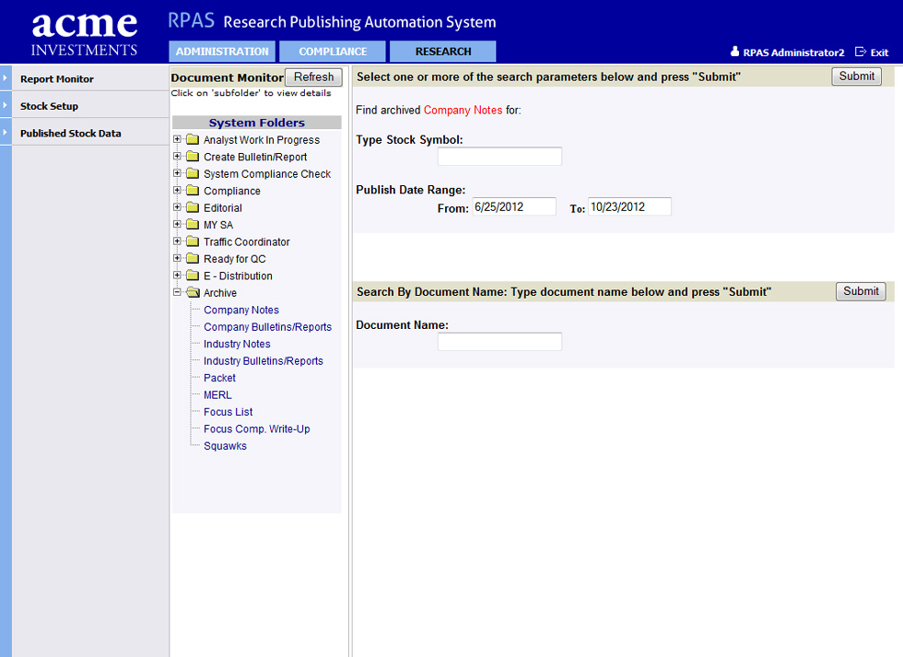The image size is (903, 657).
Task: Open the Company Bulletins/Reports subfolder
Action: (x=268, y=326)
